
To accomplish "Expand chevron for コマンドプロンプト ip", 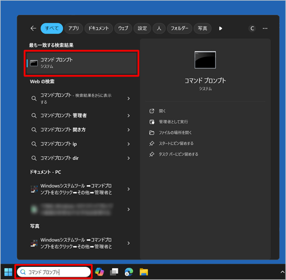I will click(x=129, y=144).
